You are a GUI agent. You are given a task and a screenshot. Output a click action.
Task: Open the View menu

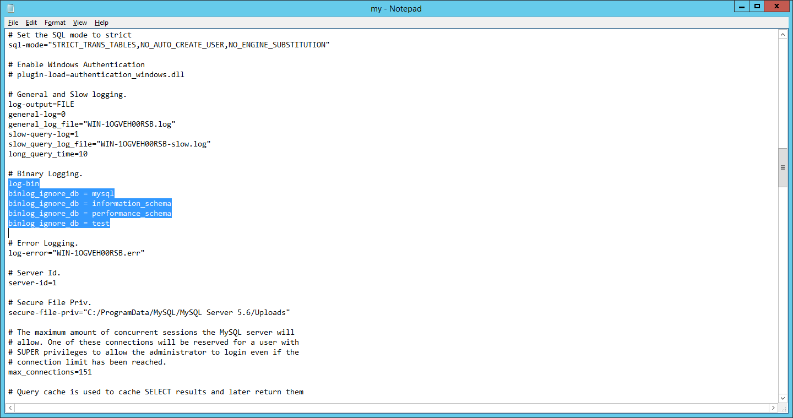click(x=80, y=23)
